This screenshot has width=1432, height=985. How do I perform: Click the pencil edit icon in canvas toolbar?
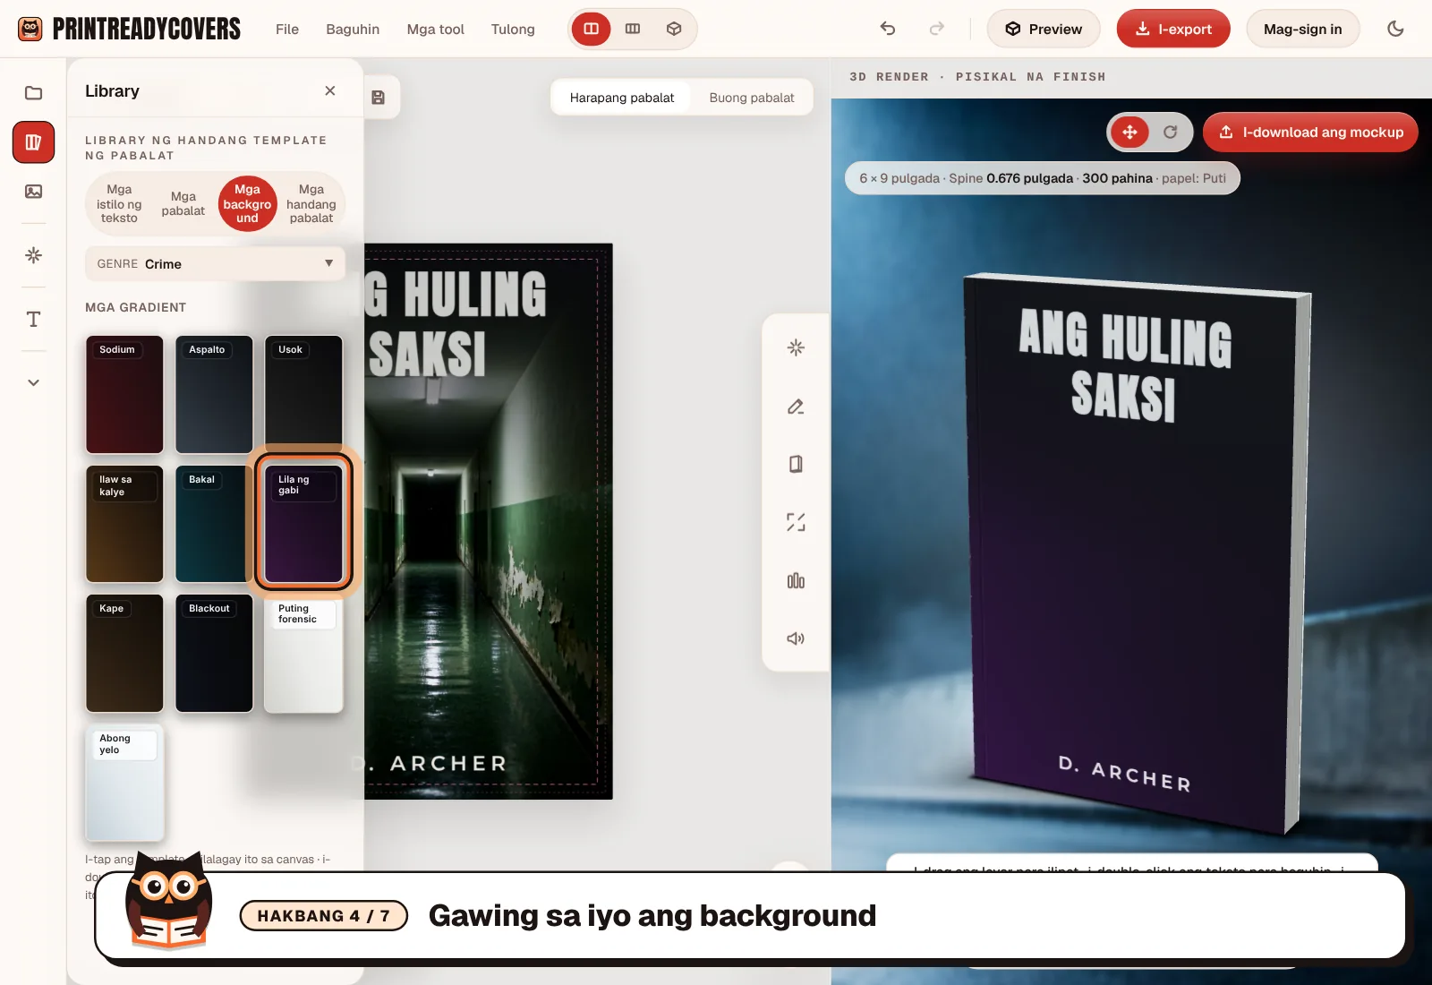[796, 406]
